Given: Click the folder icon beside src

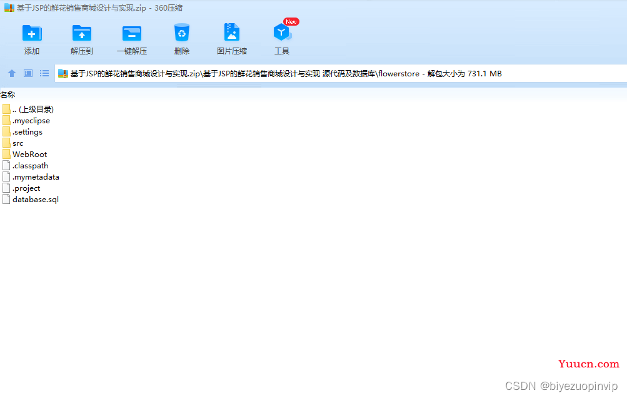Looking at the screenshot, I should (6, 143).
